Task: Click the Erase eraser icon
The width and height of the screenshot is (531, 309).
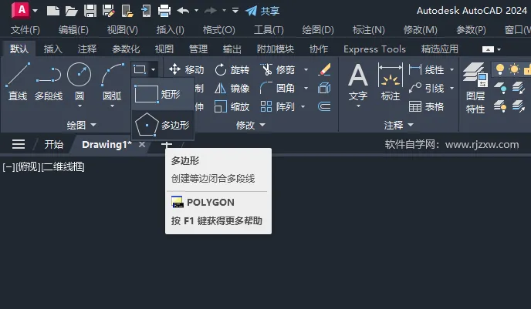Action: (324, 69)
